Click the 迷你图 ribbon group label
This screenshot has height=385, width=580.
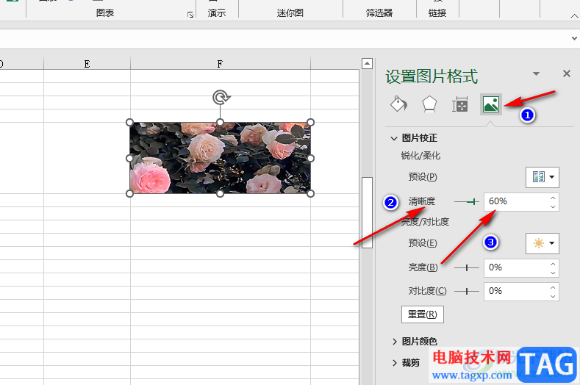pos(290,13)
